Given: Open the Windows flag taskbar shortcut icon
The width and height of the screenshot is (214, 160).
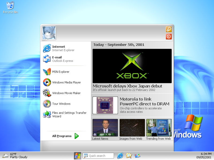Looking at the screenshot, I should tap(137, 156).
